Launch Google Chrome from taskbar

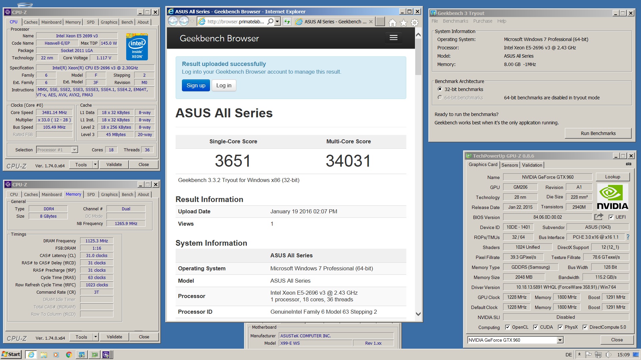(69, 355)
